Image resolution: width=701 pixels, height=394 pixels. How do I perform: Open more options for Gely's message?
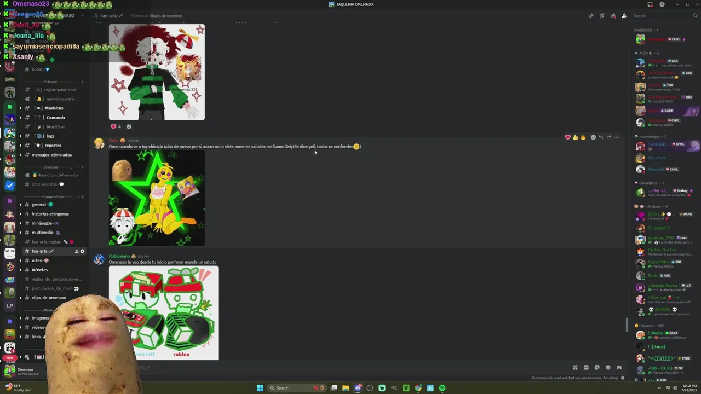pyautogui.click(x=616, y=137)
